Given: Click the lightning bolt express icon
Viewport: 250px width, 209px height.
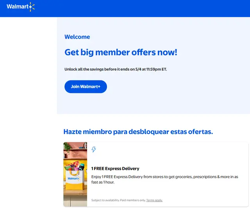Looking at the screenshot, I should point(94,149).
